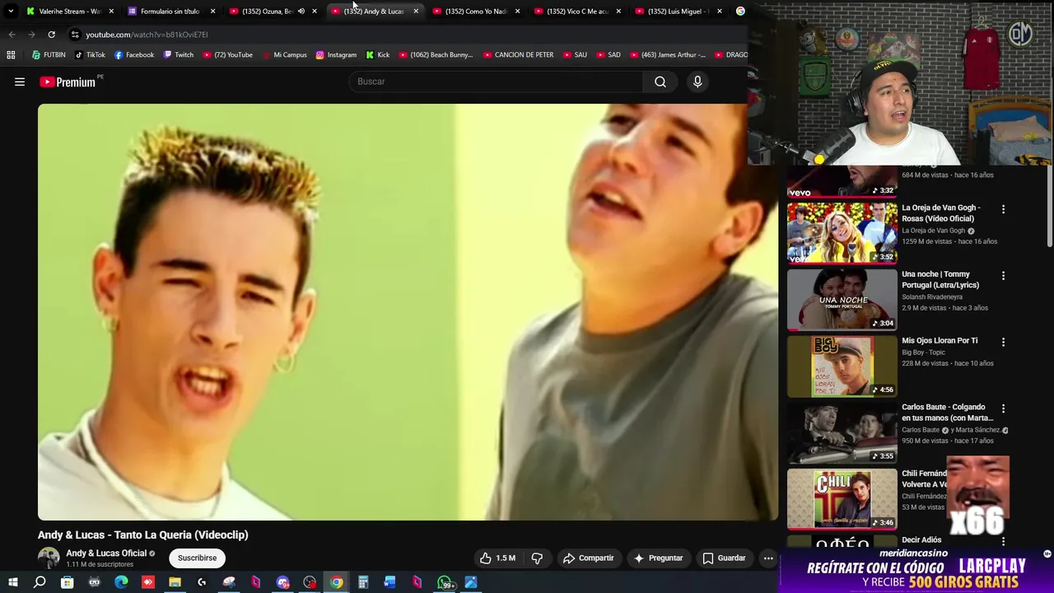This screenshot has width=1054, height=593.
Task: Reload the page
Action: click(x=51, y=35)
